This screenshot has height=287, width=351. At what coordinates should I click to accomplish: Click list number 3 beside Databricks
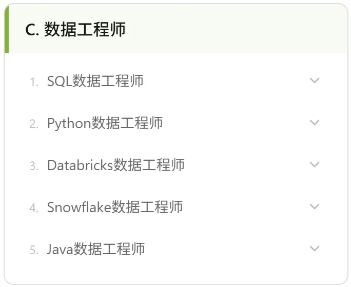34,166
